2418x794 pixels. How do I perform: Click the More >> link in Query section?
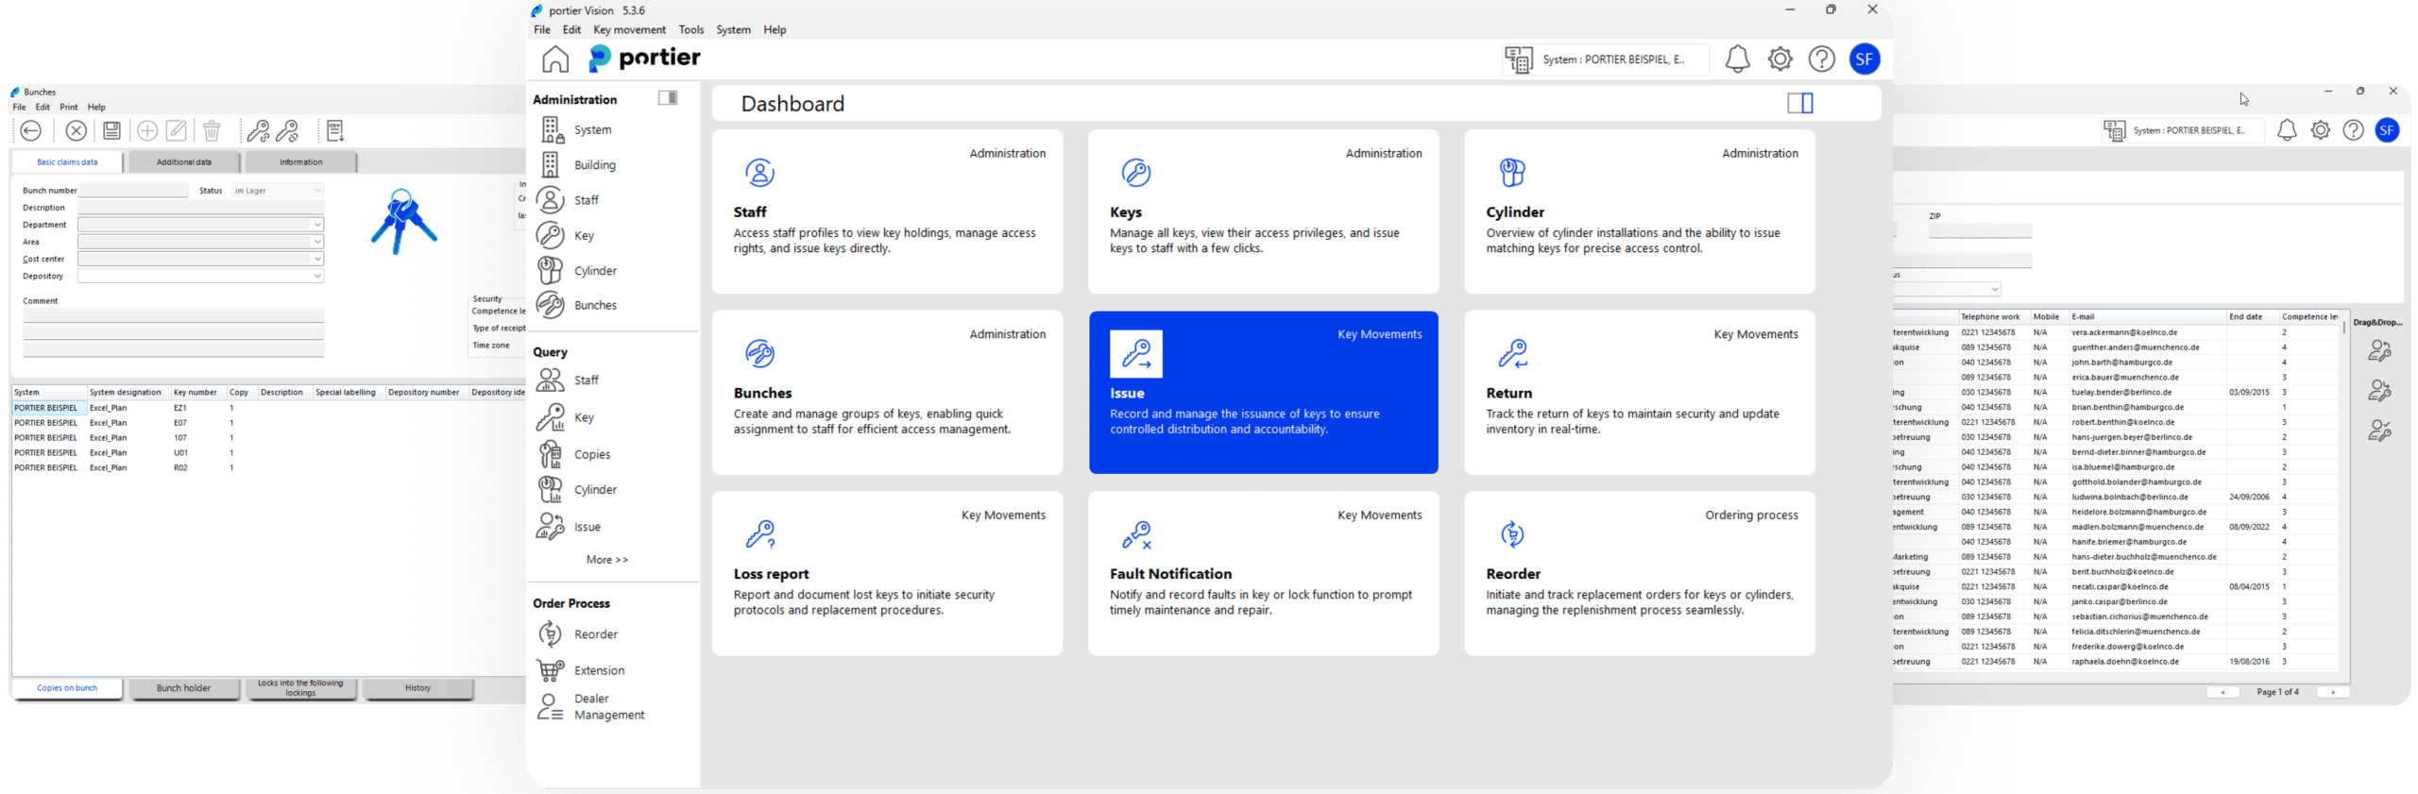tap(607, 560)
